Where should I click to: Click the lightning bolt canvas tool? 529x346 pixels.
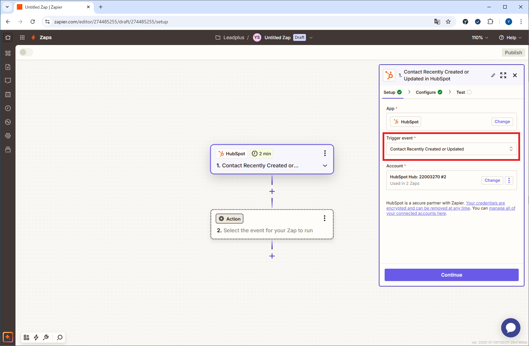(x=36, y=337)
